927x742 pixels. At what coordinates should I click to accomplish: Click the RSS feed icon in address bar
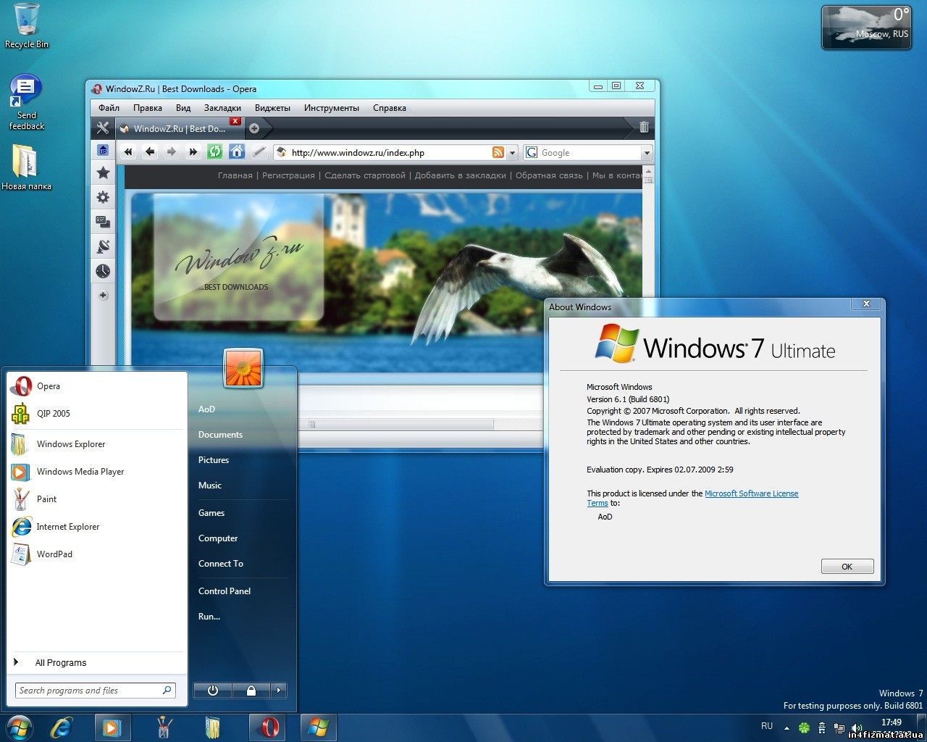498,152
